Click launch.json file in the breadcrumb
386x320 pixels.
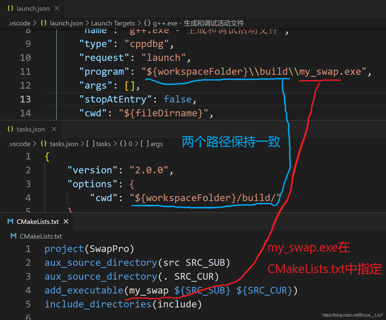click(x=66, y=23)
